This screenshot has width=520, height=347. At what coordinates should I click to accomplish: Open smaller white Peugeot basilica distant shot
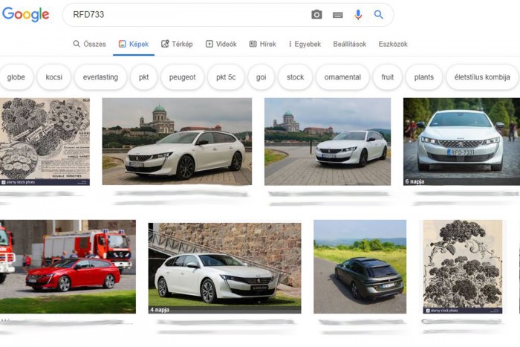pyautogui.click(x=328, y=141)
